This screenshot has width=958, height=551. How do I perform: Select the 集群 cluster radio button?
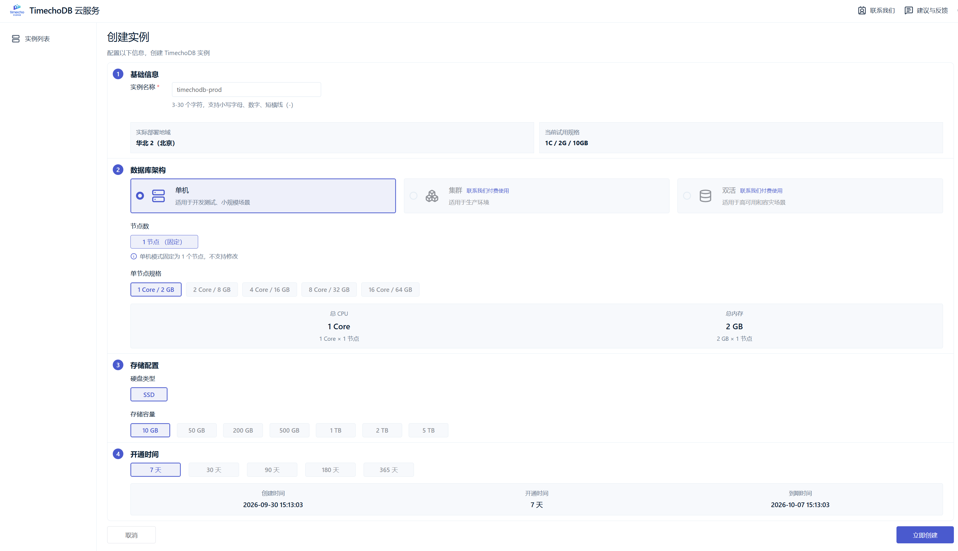coord(413,196)
